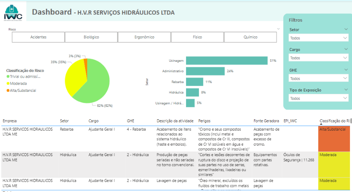This screenshot has width=352, height=192.
Task: Click the Administrativo 24% bar
Action: pos(205,71)
